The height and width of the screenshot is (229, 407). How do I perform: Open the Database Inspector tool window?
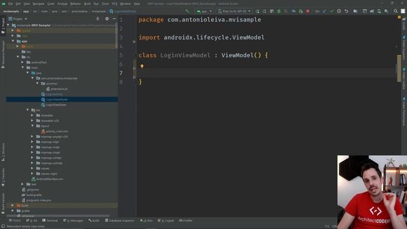point(120,221)
